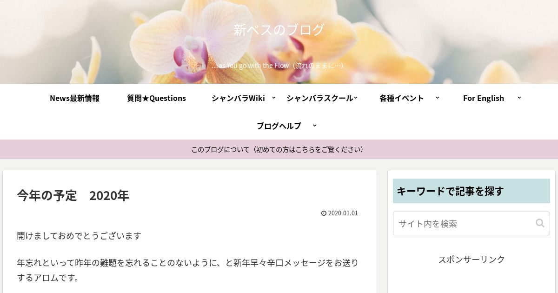This screenshot has width=558, height=293.
Task: Select the For English menu item
Action: [484, 98]
